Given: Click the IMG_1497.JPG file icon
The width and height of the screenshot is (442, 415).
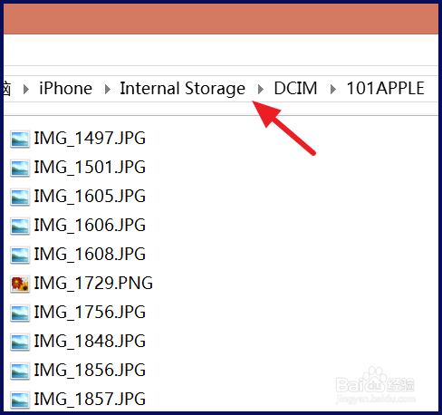Looking at the screenshot, I should click(x=20, y=139).
